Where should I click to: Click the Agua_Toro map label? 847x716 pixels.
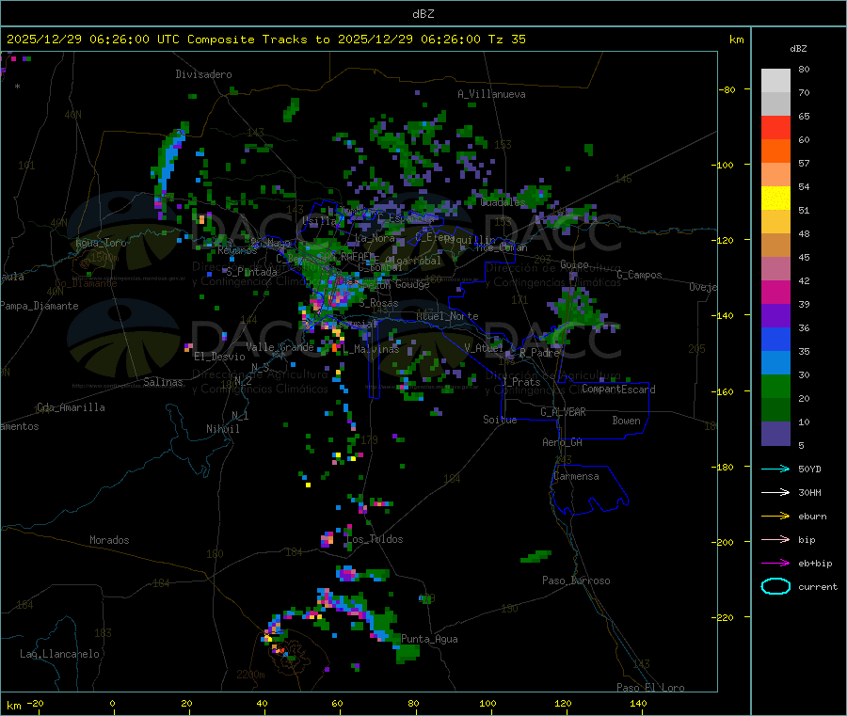101,243
